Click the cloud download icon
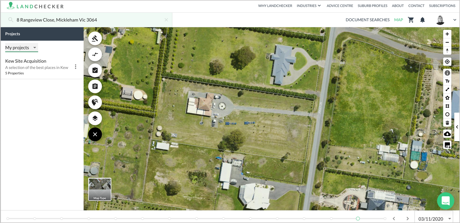The height and width of the screenshot is (223, 460). (x=447, y=134)
